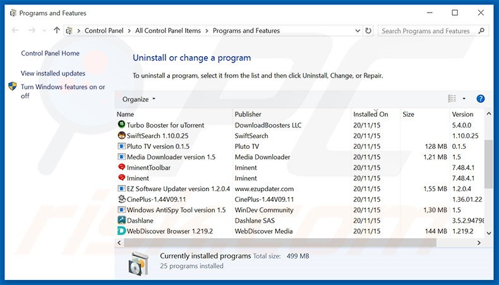Select Windows AntiSpy Tool version 1.5
Viewport: 499px width, 285px height.
176,210
